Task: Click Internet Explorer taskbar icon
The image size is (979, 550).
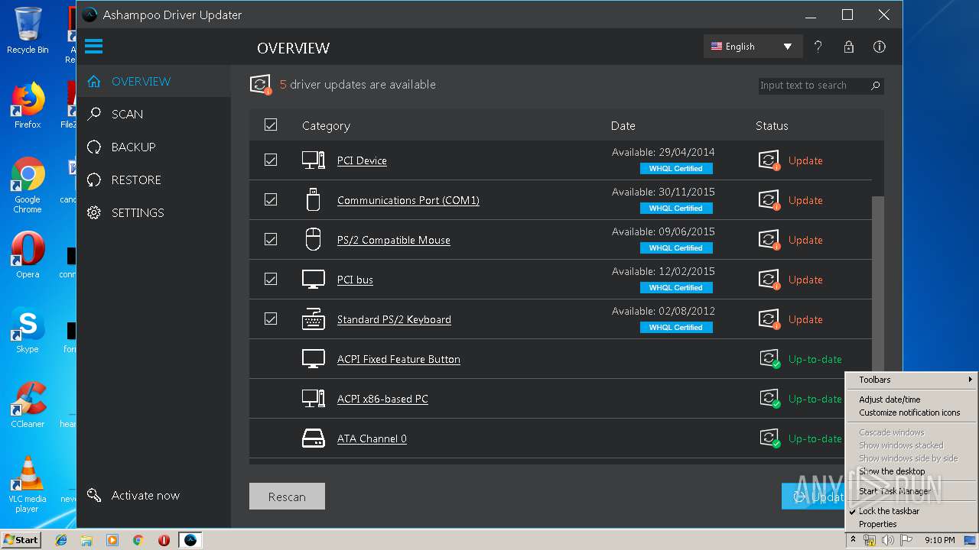Action: pyautogui.click(x=61, y=540)
